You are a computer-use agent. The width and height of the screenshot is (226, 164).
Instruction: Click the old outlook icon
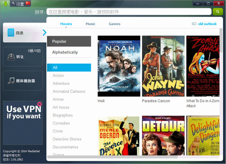pyautogui.click(x=194, y=24)
